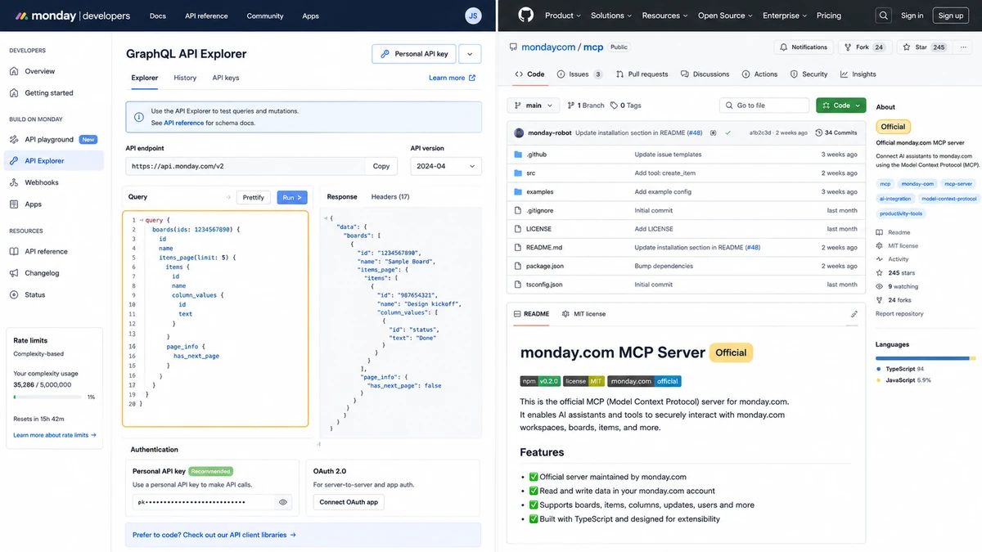
Task: Open Learn more about rate limits link
Action: pyautogui.click(x=55, y=435)
